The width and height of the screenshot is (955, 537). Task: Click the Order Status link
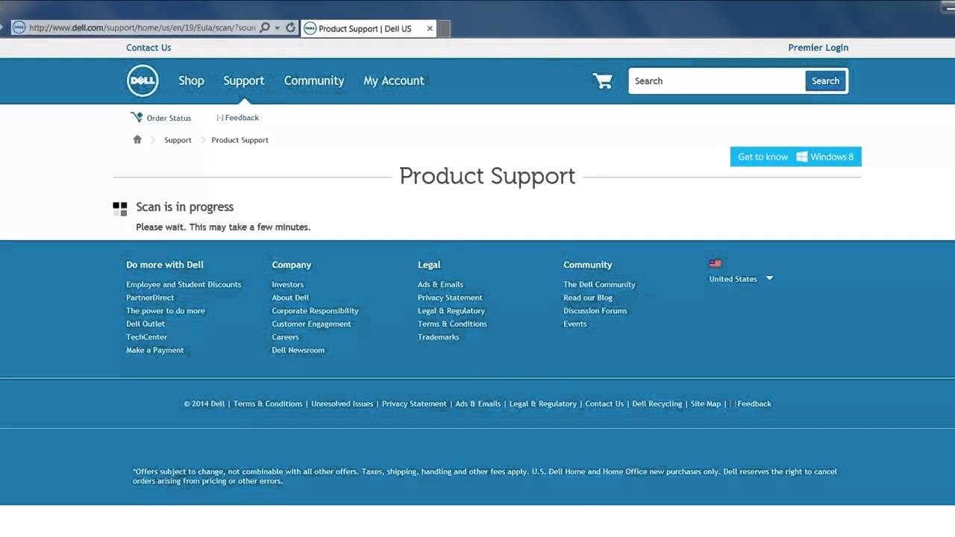[x=169, y=118]
